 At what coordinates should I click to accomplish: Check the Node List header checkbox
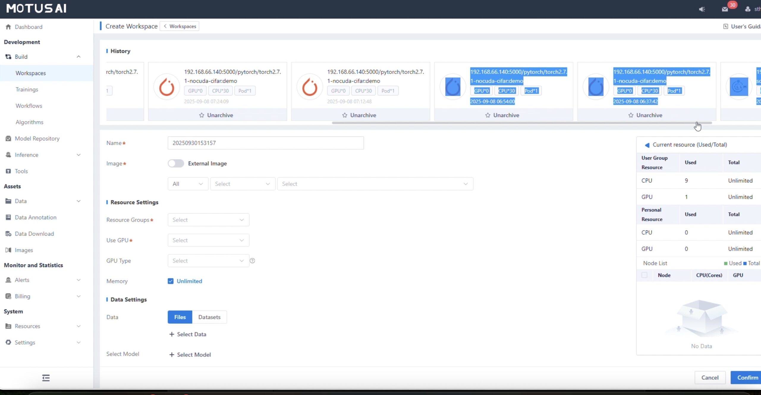coord(644,275)
